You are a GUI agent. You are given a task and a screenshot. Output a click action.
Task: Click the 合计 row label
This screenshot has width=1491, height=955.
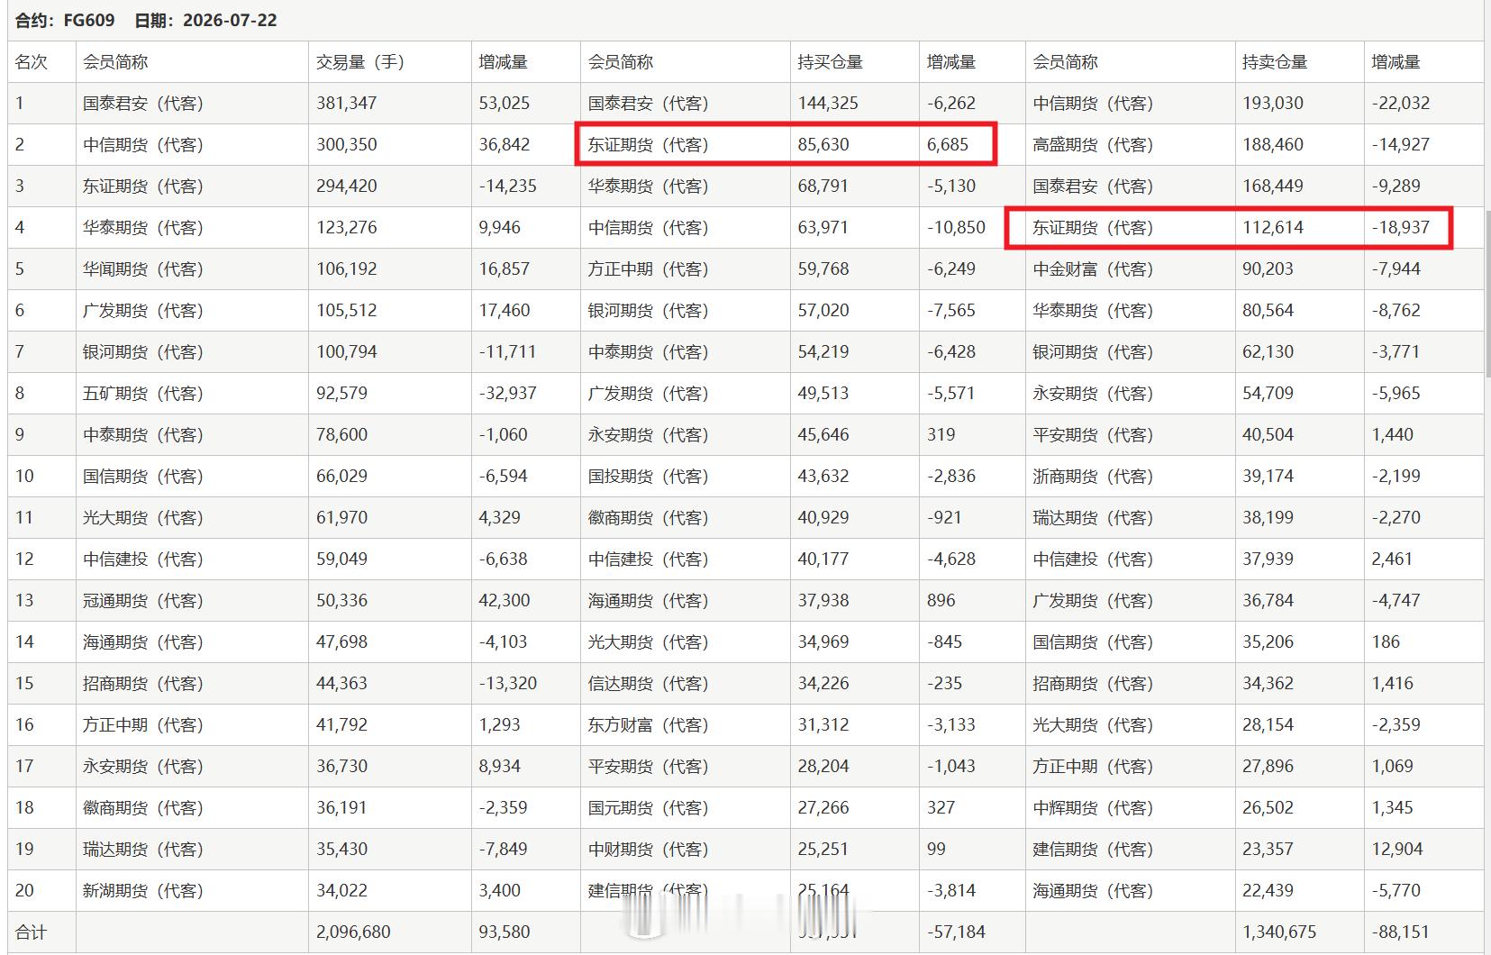click(32, 932)
